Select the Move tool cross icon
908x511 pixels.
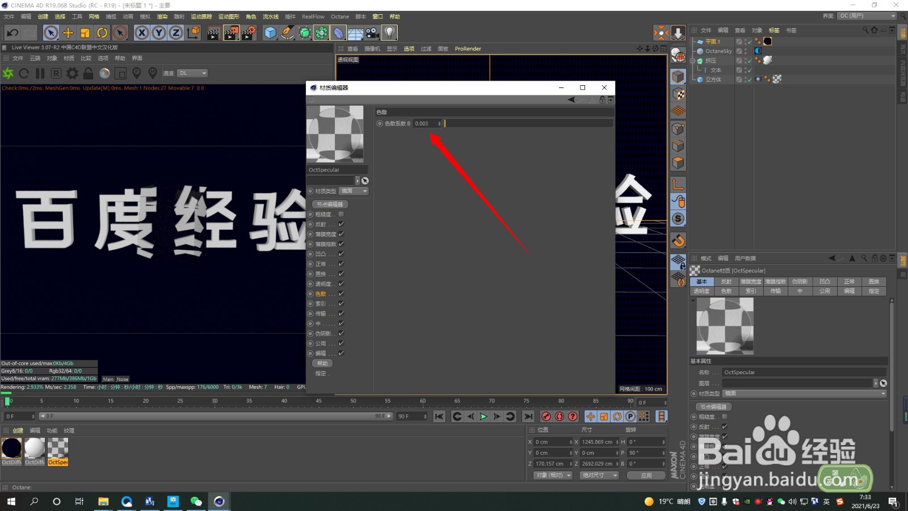tap(68, 33)
